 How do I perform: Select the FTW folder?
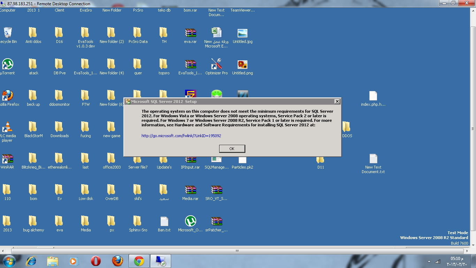86,98
